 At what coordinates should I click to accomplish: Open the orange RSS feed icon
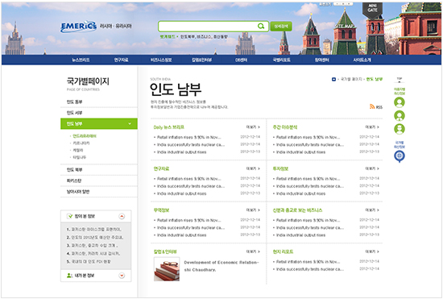pyautogui.click(x=372, y=106)
